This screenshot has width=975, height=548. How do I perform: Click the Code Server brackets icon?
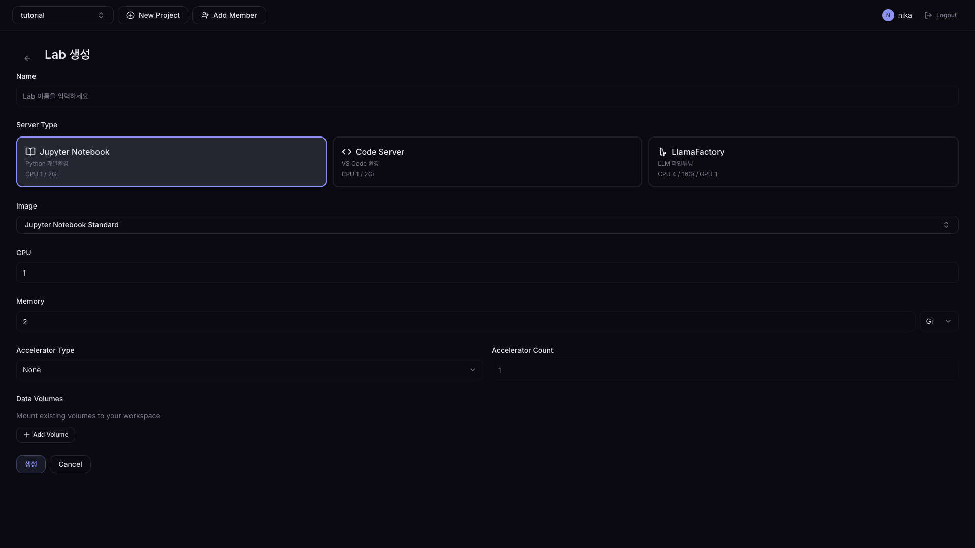[347, 152]
